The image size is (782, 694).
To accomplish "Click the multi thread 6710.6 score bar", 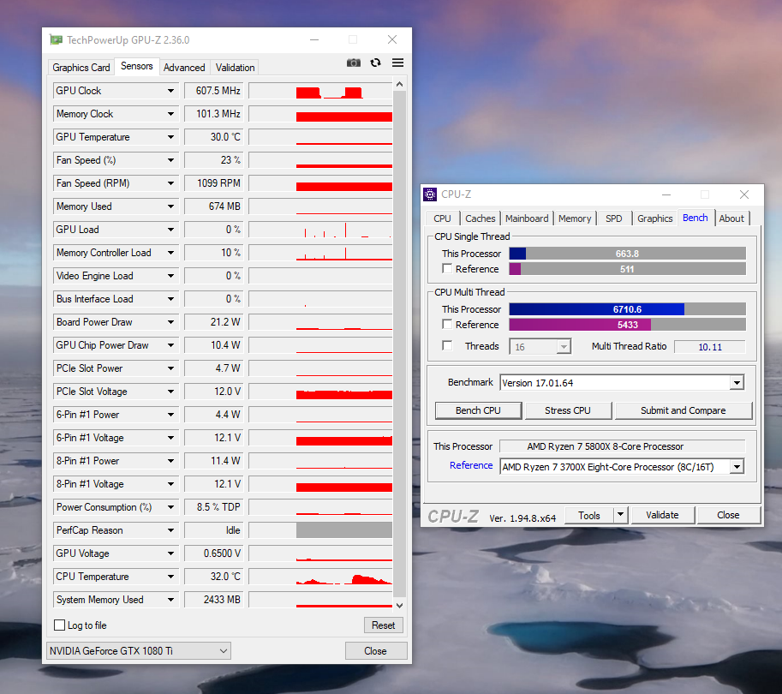I will pyautogui.click(x=627, y=309).
